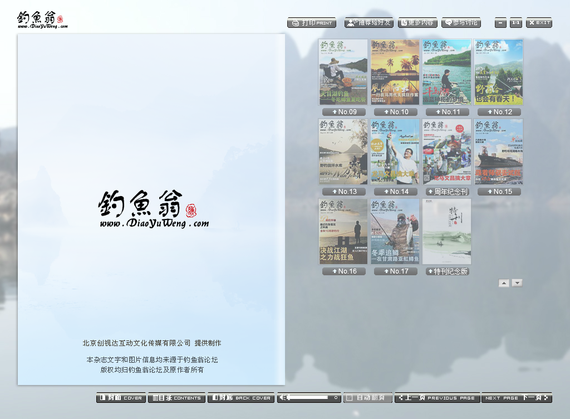This screenshot has height=419, width=570.
Task: Open issue No.12 cover thumbnail
Action: click(x=499, y=72)
